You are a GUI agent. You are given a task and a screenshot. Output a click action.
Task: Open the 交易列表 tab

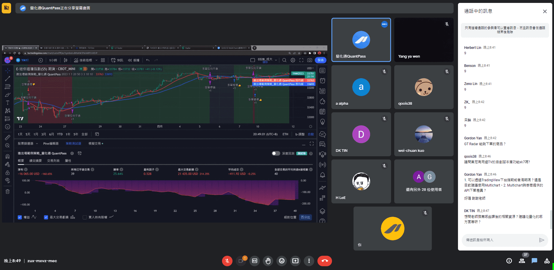(x=53, y=161)
